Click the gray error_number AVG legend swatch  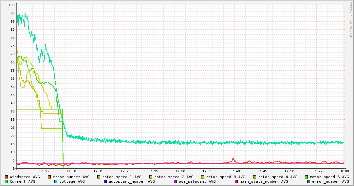point(308,181)
